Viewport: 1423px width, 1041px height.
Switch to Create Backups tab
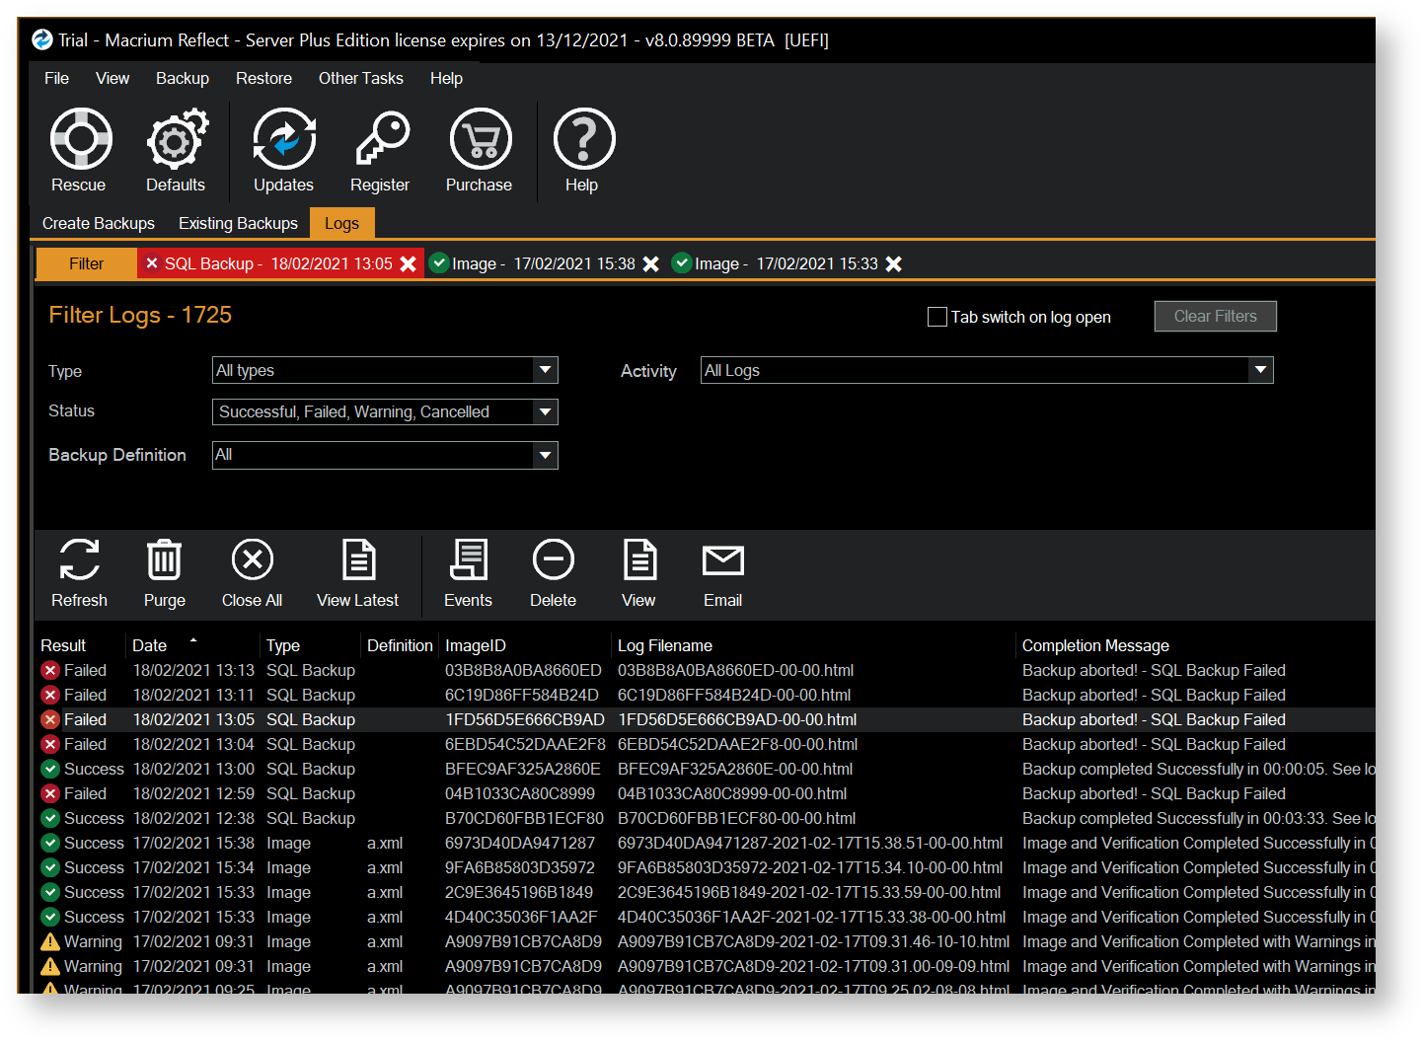pos(99,223)
